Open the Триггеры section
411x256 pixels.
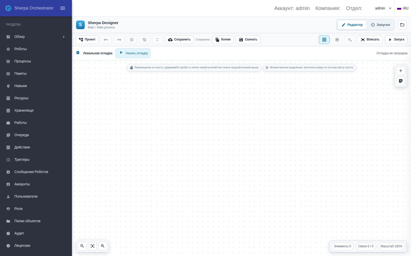36,159
